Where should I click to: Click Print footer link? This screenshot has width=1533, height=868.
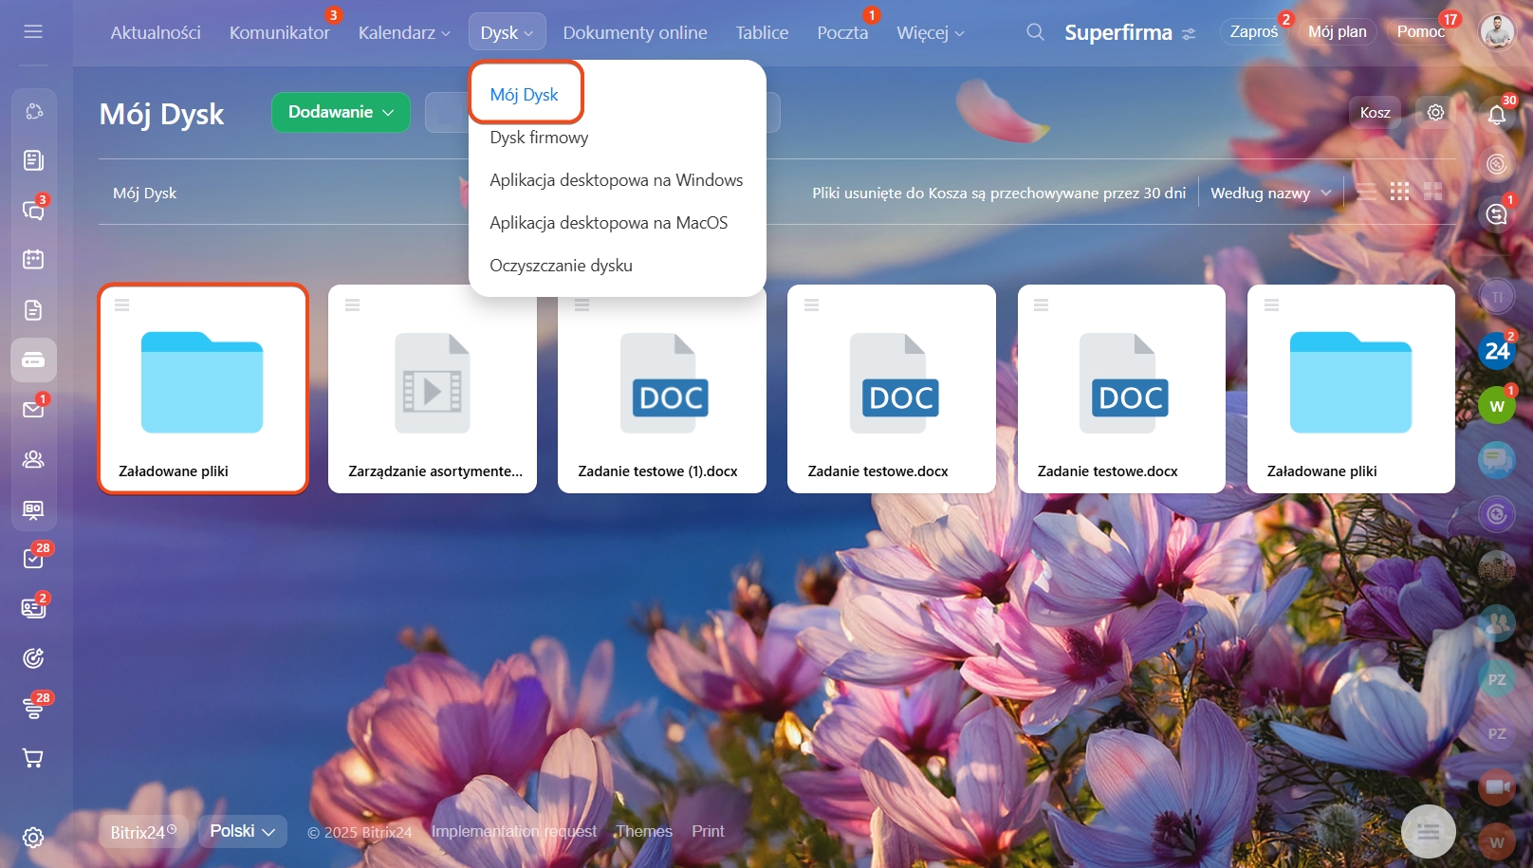coord(708,831)
